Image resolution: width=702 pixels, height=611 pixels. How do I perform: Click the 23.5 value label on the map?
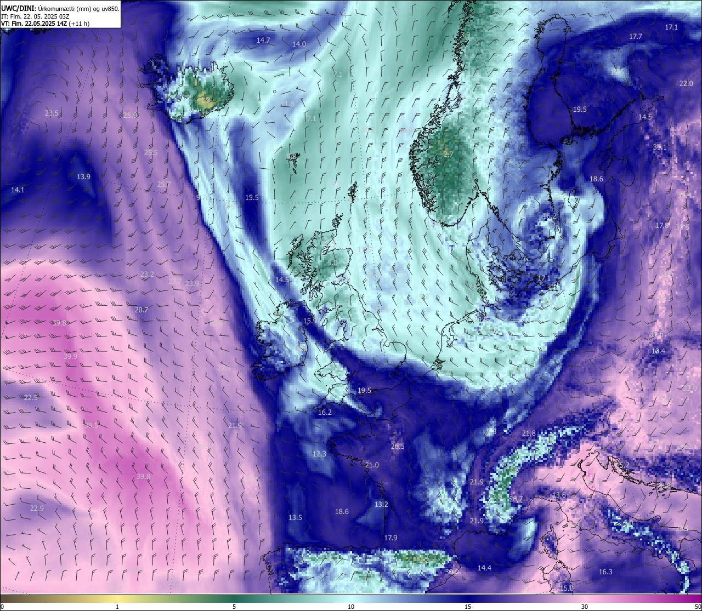point(52,113)
